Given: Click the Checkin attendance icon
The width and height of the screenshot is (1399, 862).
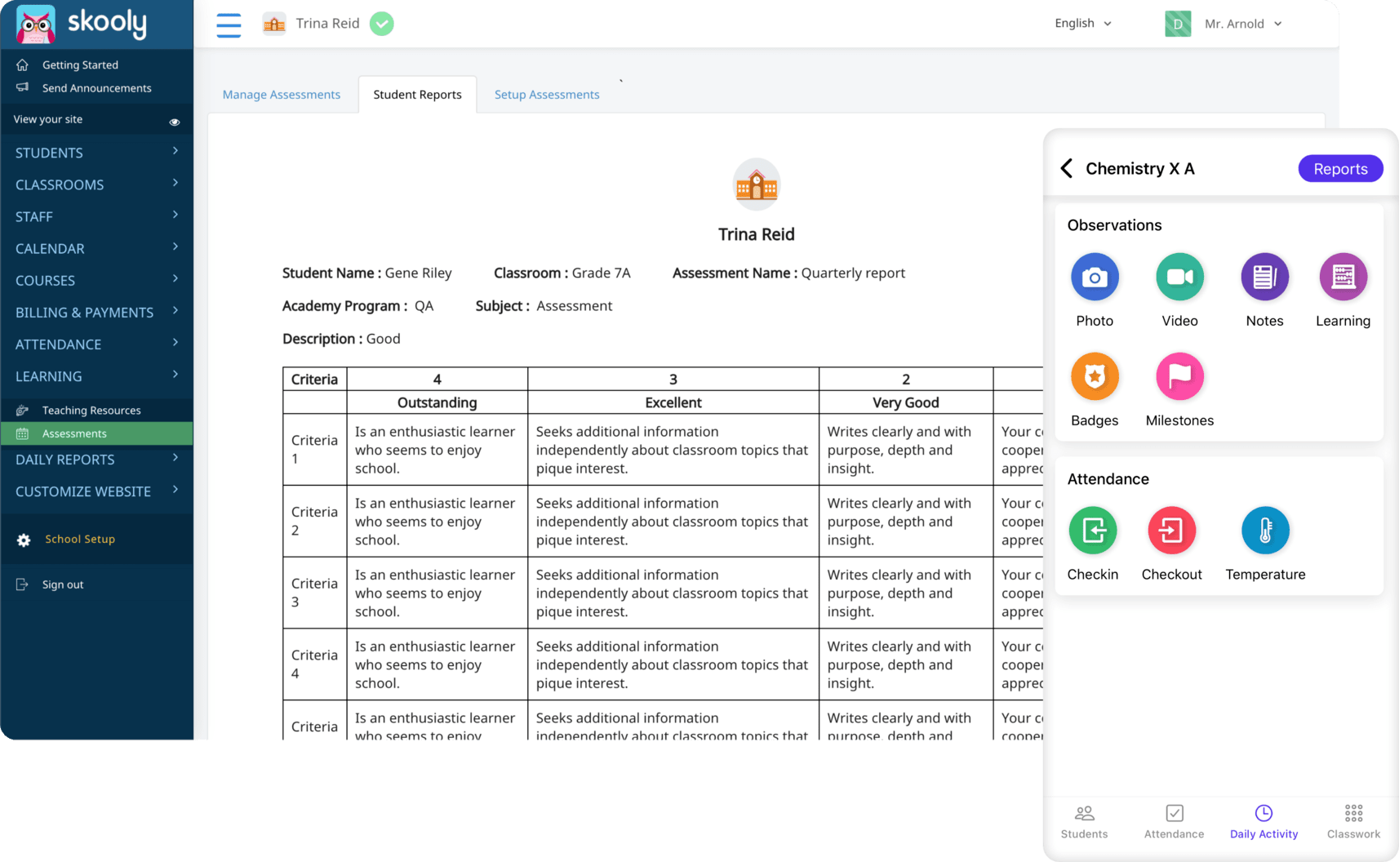Looking at the screenshot, I should 1093,530.
